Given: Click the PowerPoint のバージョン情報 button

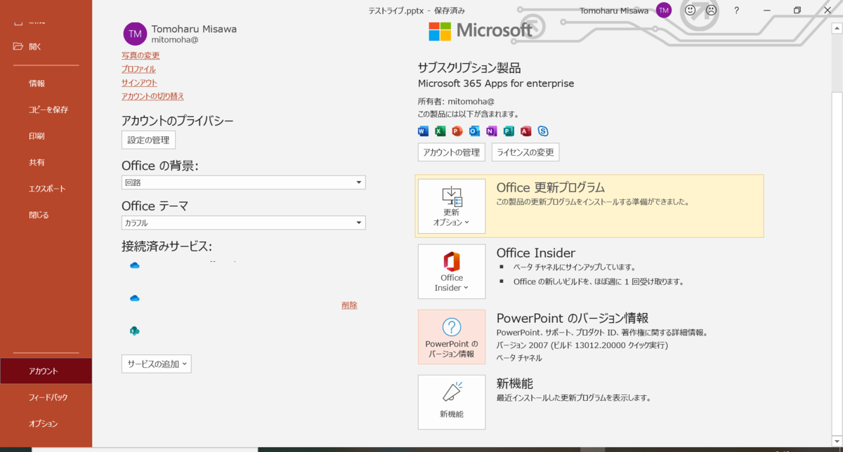Looking at the screenshot, I should pyautogui.click(x=452, y=337).
